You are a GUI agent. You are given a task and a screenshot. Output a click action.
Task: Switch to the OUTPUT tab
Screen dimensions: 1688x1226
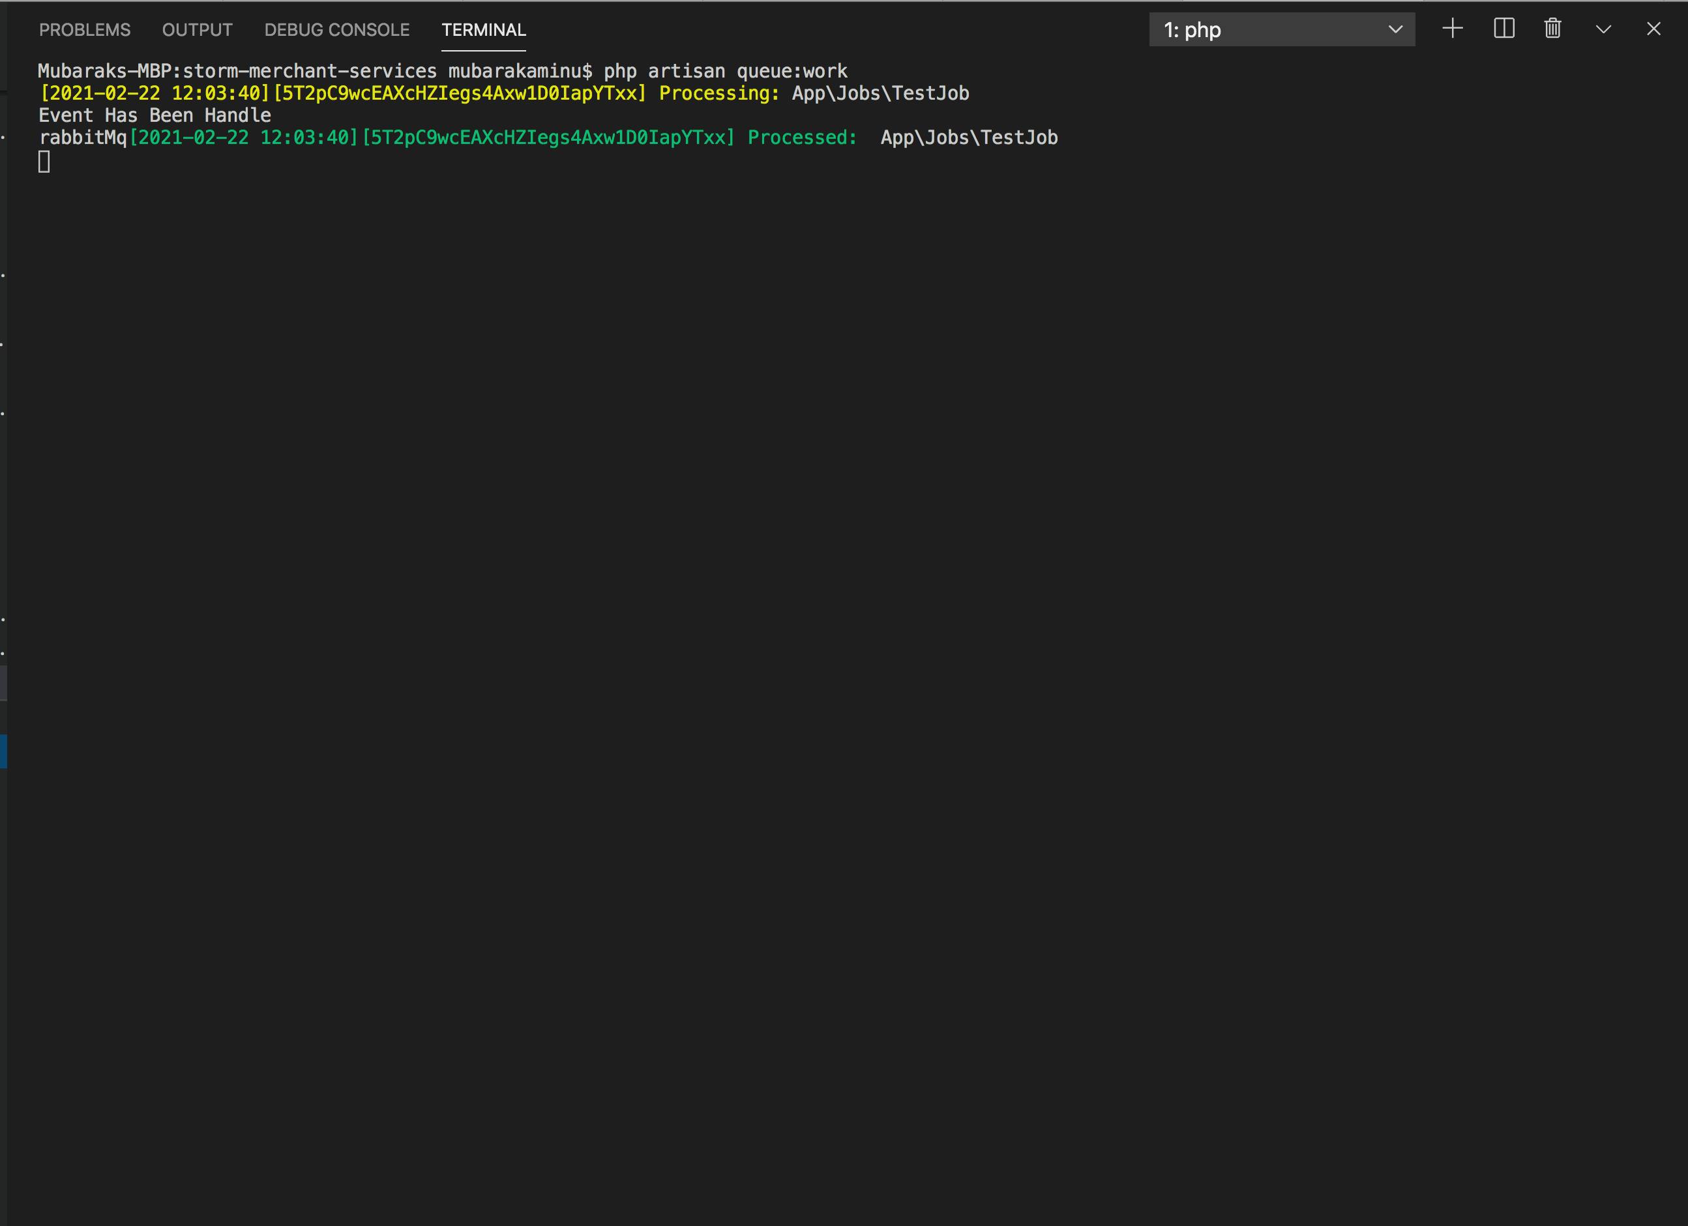(x=198, y=30)
